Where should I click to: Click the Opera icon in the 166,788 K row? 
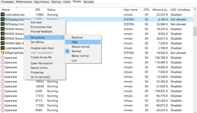(x=3, y=58)
